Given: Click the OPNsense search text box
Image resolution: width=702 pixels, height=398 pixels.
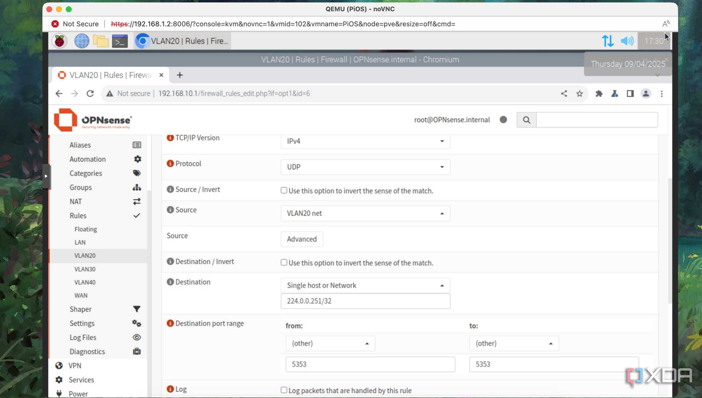Looking at the screenshot, I should (x=597, y=120).
